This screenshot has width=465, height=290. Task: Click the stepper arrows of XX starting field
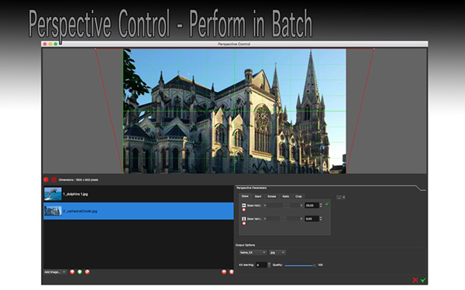point(269,264)
